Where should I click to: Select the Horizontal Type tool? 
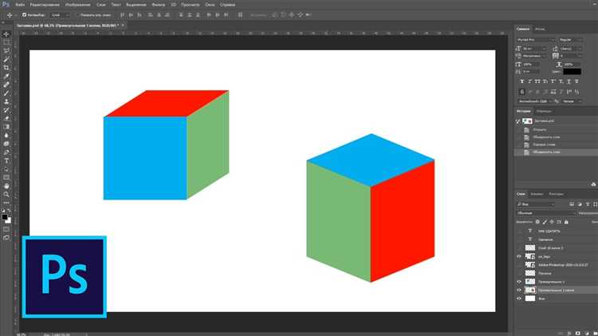pyautogui.click(x=6, y=160)
